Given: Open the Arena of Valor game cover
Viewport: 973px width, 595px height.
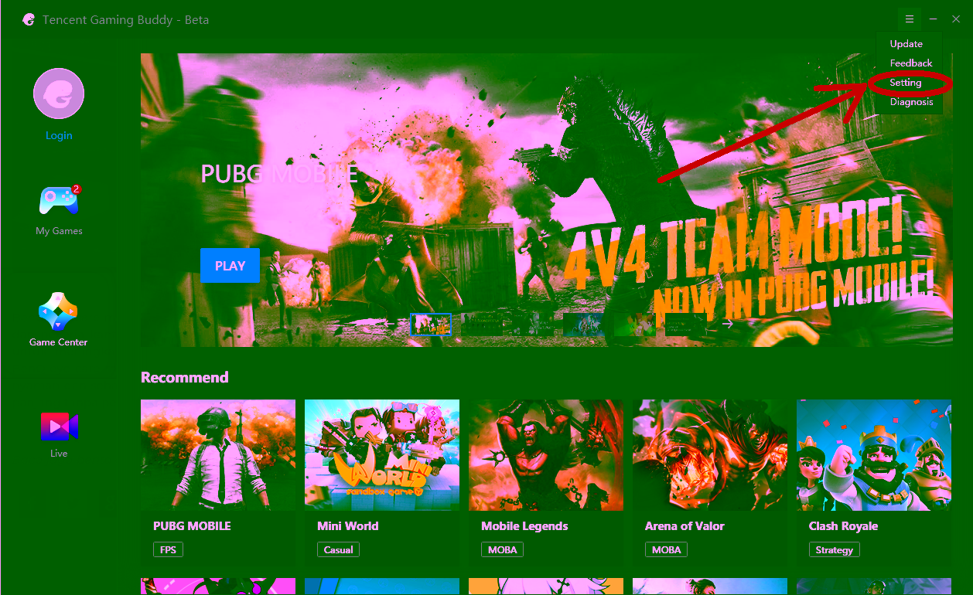Looking at the screenshot, I should (x=710, y=455).
